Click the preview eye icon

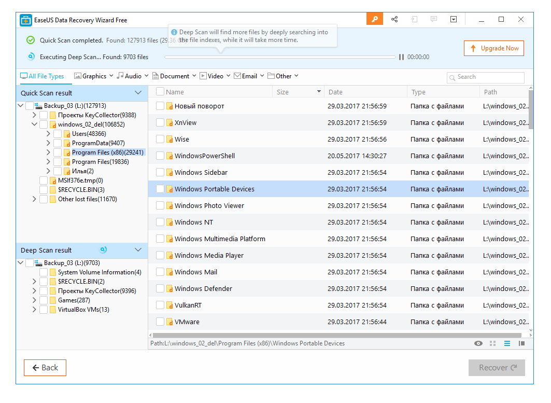coord(478,343)
